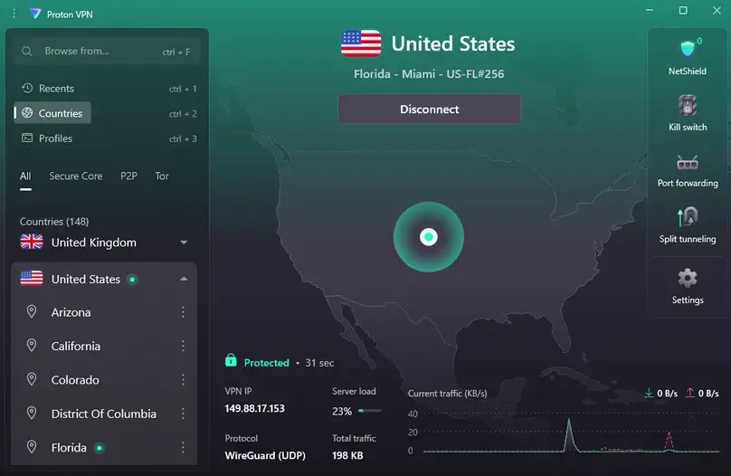Focus the Browse from search field
Viewport: 731px width, 476px height.
click(x=108, y=52)
